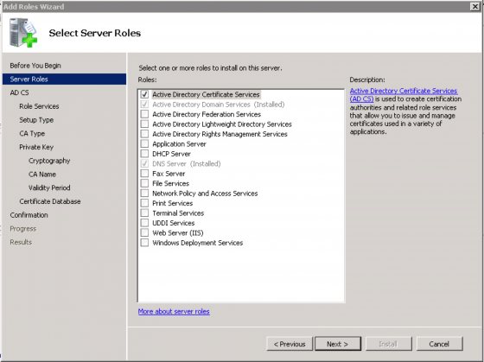Enable the DHCP Server role
Viewport: 484px width, 362px height.
coord(144,154)
